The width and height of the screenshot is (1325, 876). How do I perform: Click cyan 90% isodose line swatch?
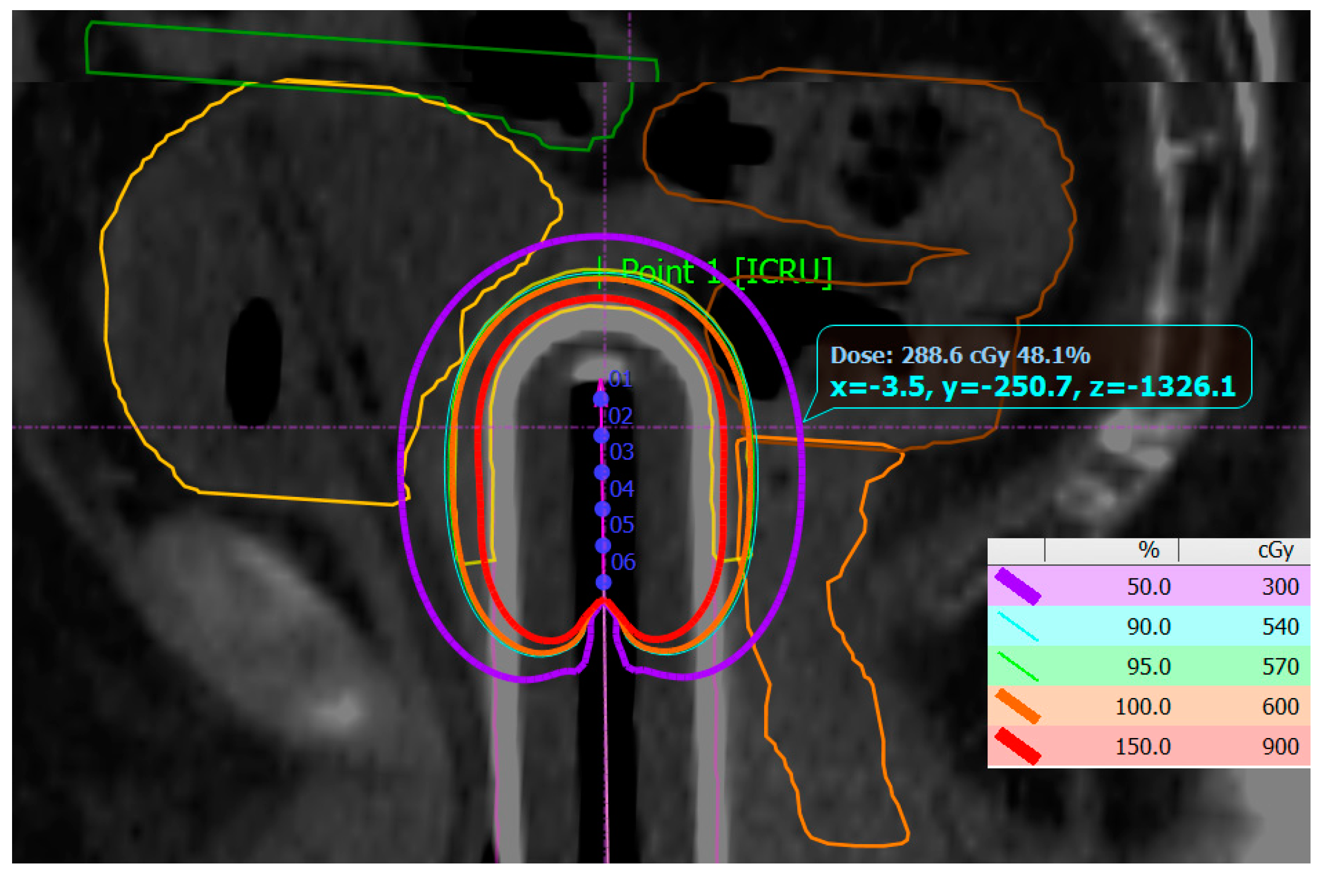pyautogui.click(x=1017, y=626)
